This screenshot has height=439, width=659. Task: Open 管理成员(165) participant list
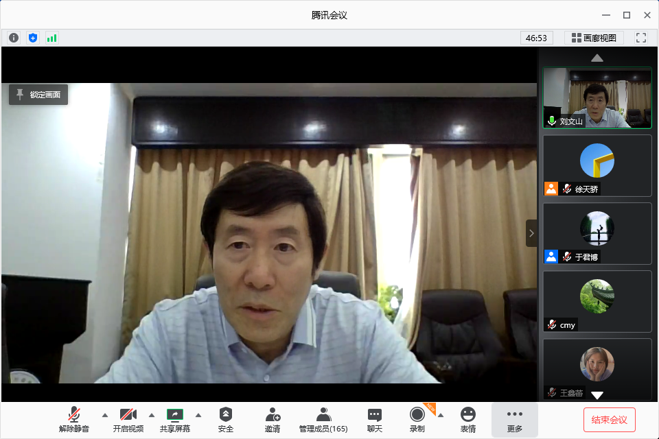coord(323,419)
